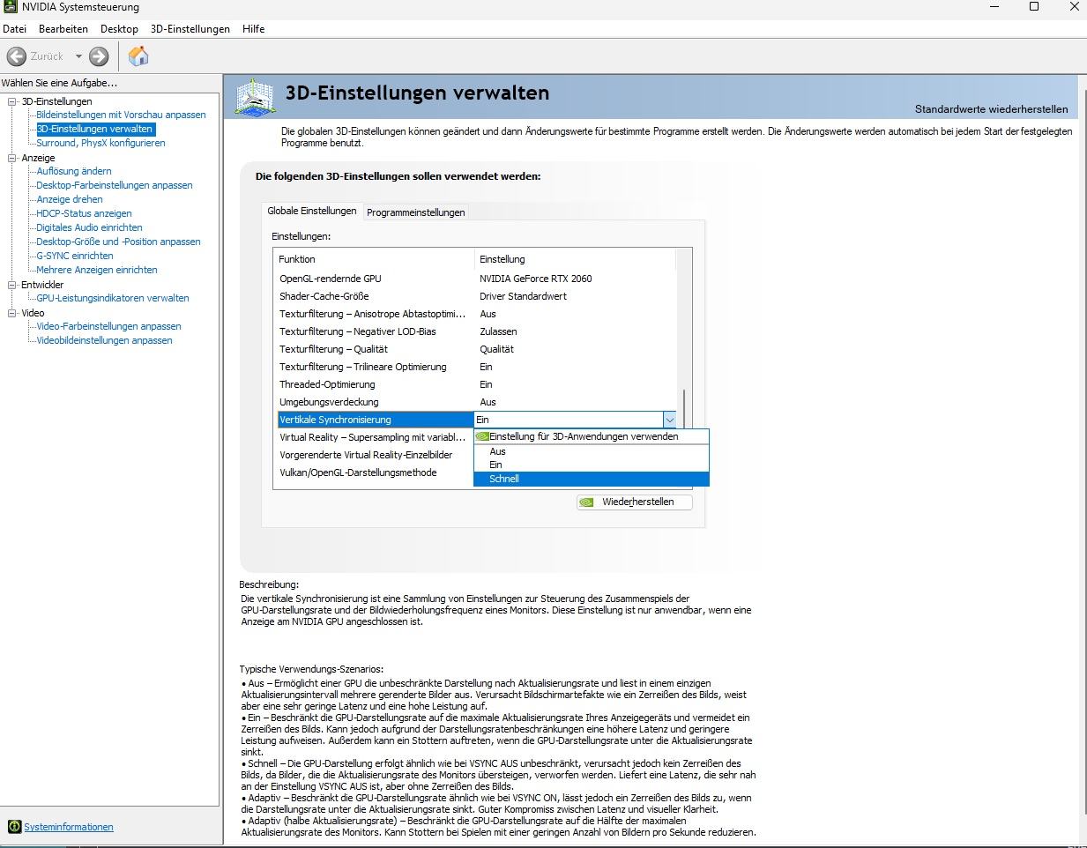Choose Schnell in the dropdown list
Image resolution: width=1087 pixels, height=848 pixels.
[591, 479]
